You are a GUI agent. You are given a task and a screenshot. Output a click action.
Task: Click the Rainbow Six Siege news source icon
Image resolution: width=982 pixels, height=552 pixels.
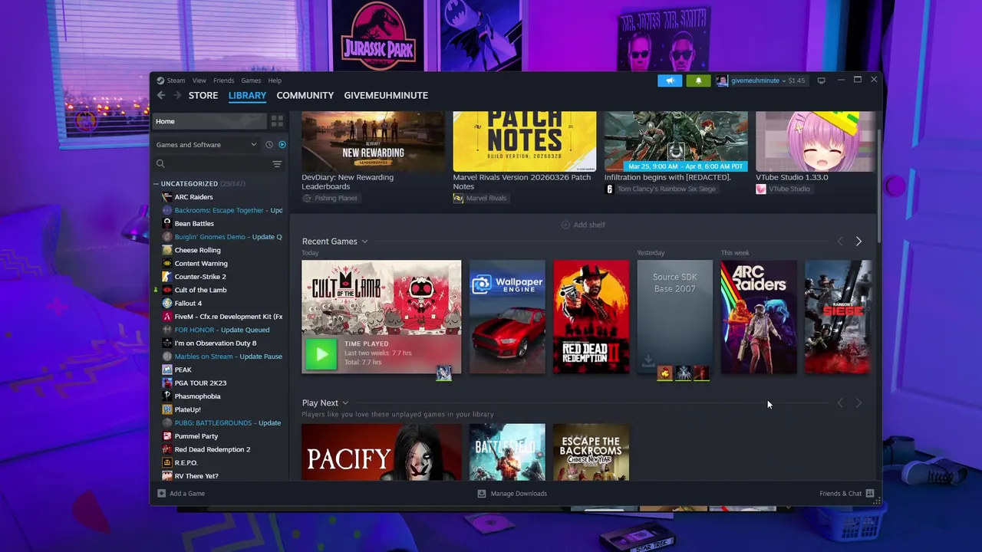610,189
